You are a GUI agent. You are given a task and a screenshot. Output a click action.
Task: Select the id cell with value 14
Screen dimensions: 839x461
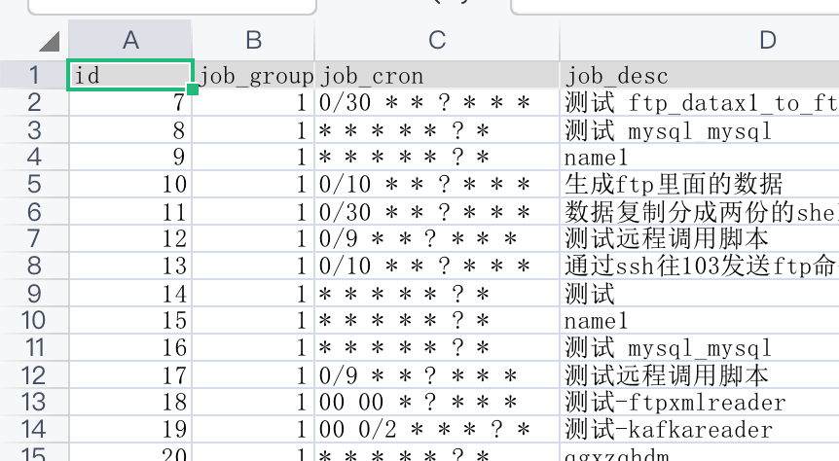pyautogui.click(x=130, y=293)
